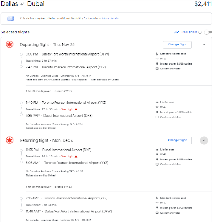This screenshot has height=222, width=214.
Task: Click the Track prices text label
Action: click(189, 32)
